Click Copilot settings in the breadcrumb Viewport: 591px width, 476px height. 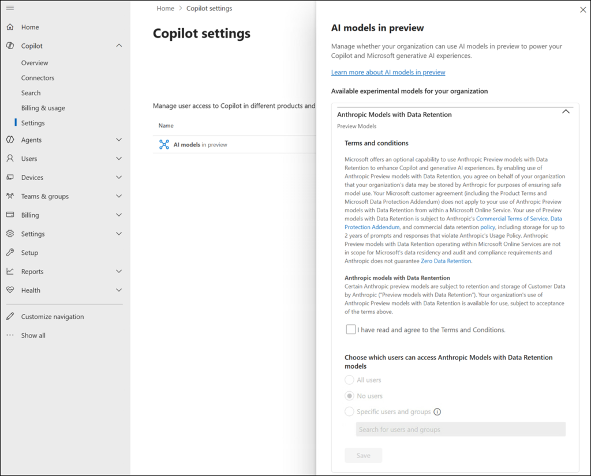(209, 8)
